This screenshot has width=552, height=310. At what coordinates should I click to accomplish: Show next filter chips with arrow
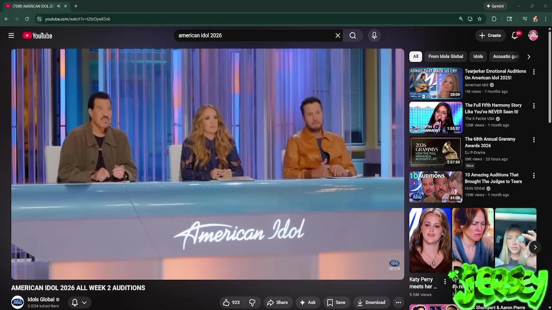529,56
